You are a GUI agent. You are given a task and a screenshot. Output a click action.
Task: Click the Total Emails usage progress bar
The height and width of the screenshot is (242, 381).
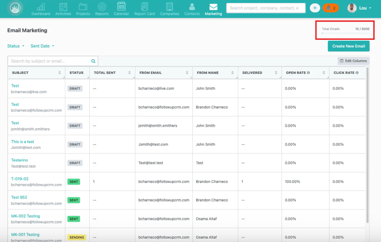click(345, 34)
